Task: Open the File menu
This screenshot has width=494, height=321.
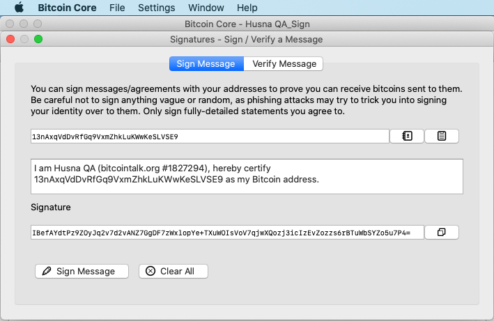Action: (x=117, y=8)
